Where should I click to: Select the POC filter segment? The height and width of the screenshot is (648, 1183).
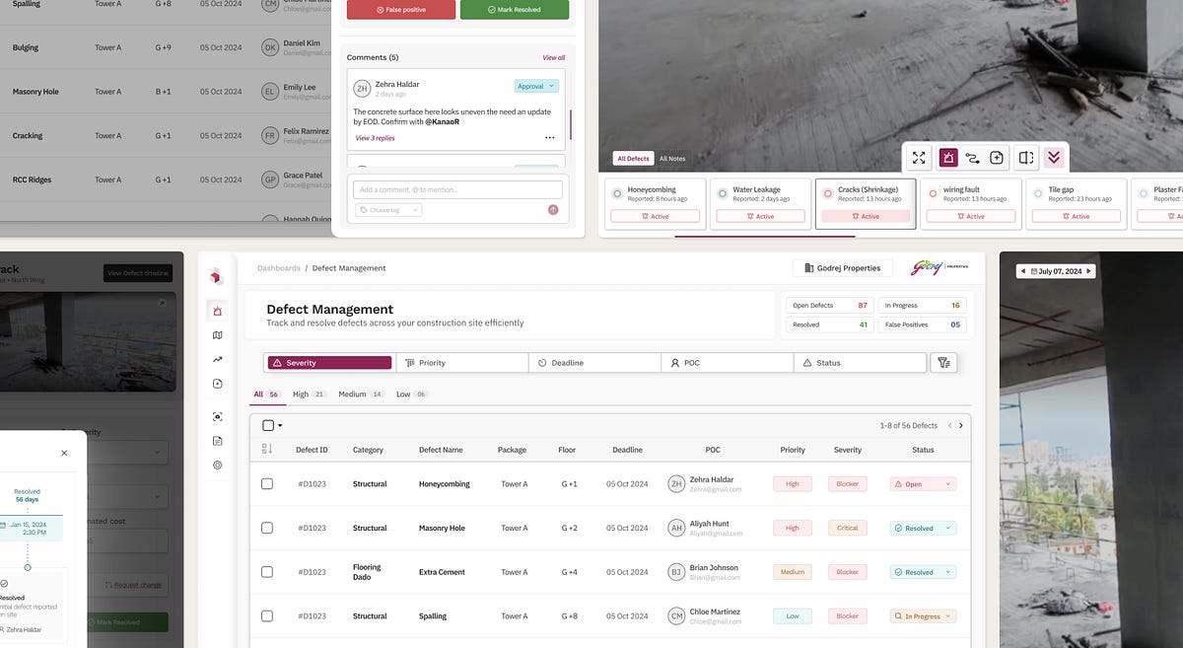point(727,363)
